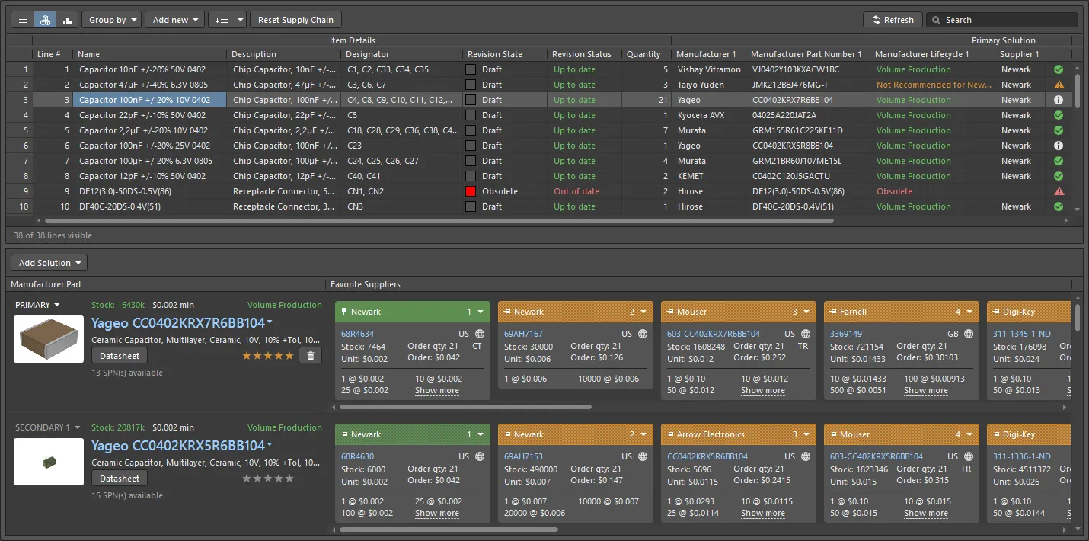Image resolution: width=1089 pixels, height=541 pixels.
Task: Toggle pin on the Mouser supplier card header
Action: (670, 312)
